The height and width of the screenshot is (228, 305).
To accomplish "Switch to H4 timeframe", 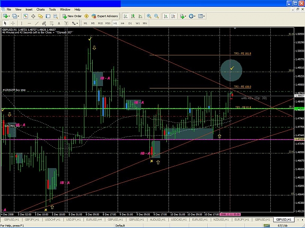I will [122, 23].
